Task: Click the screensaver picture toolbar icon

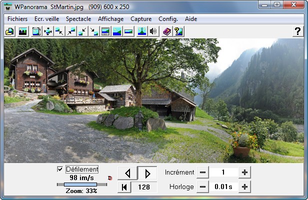Action: click(x=22, y=31)
